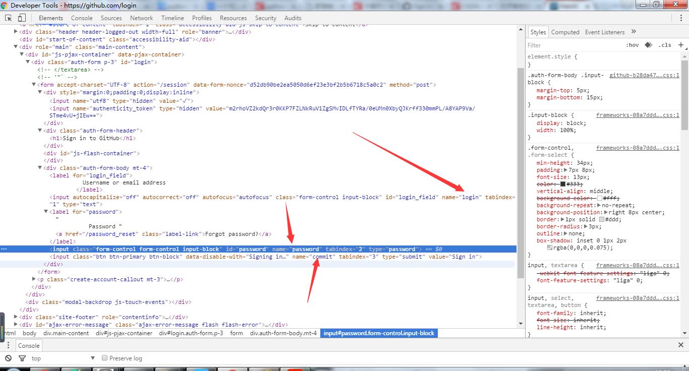Open the Network panel tab
The image size is (689, 371).
142,18
